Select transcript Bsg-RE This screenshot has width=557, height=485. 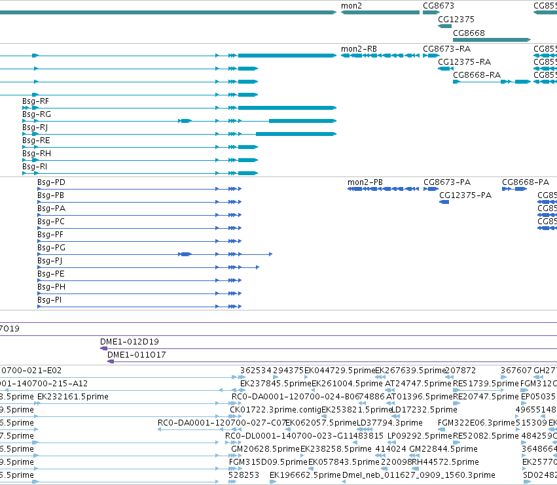pyautogui.click(x=36, y=141)
